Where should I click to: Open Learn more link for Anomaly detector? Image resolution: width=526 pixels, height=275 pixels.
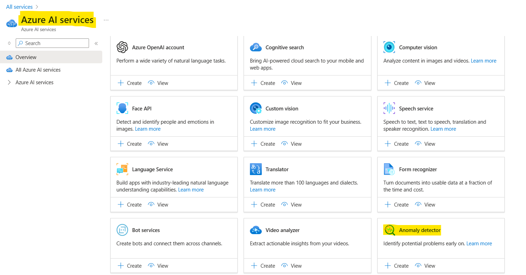479,244
